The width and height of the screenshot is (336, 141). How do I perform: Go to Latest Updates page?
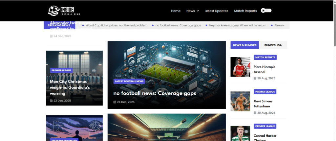pyautogui.click(x=216, y=11)
